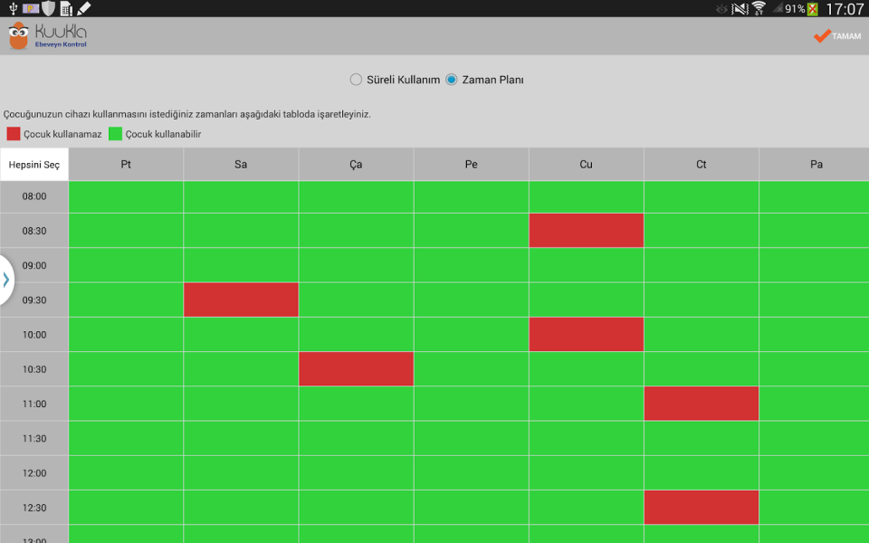This screenshot has height=543, width=869.
Task: Toggle the green Ça 08:30 cell
Action: (357, 231)
